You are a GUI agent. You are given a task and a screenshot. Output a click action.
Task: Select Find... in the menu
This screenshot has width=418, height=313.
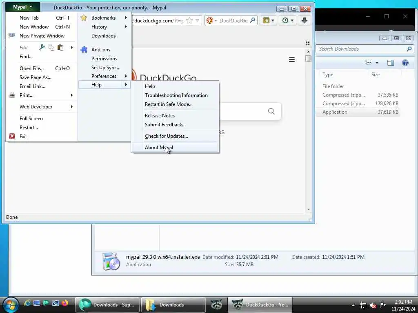click(x=26, y=56)
